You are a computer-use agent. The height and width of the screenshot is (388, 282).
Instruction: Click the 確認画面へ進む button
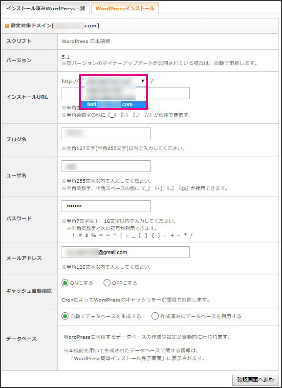(256, 380)
